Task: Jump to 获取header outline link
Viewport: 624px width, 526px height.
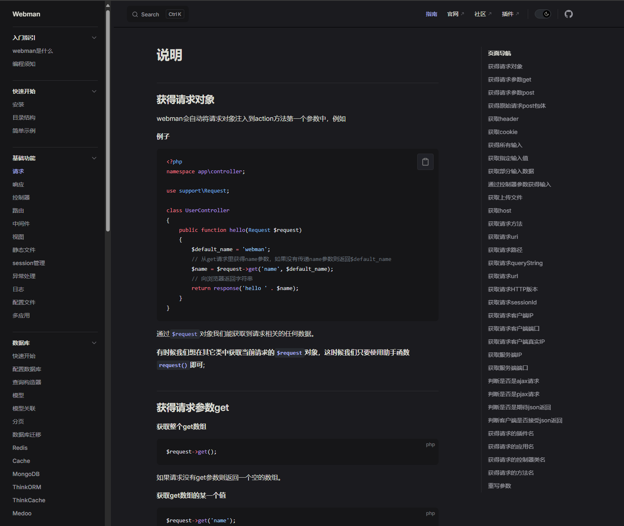Action: point(503,119)
